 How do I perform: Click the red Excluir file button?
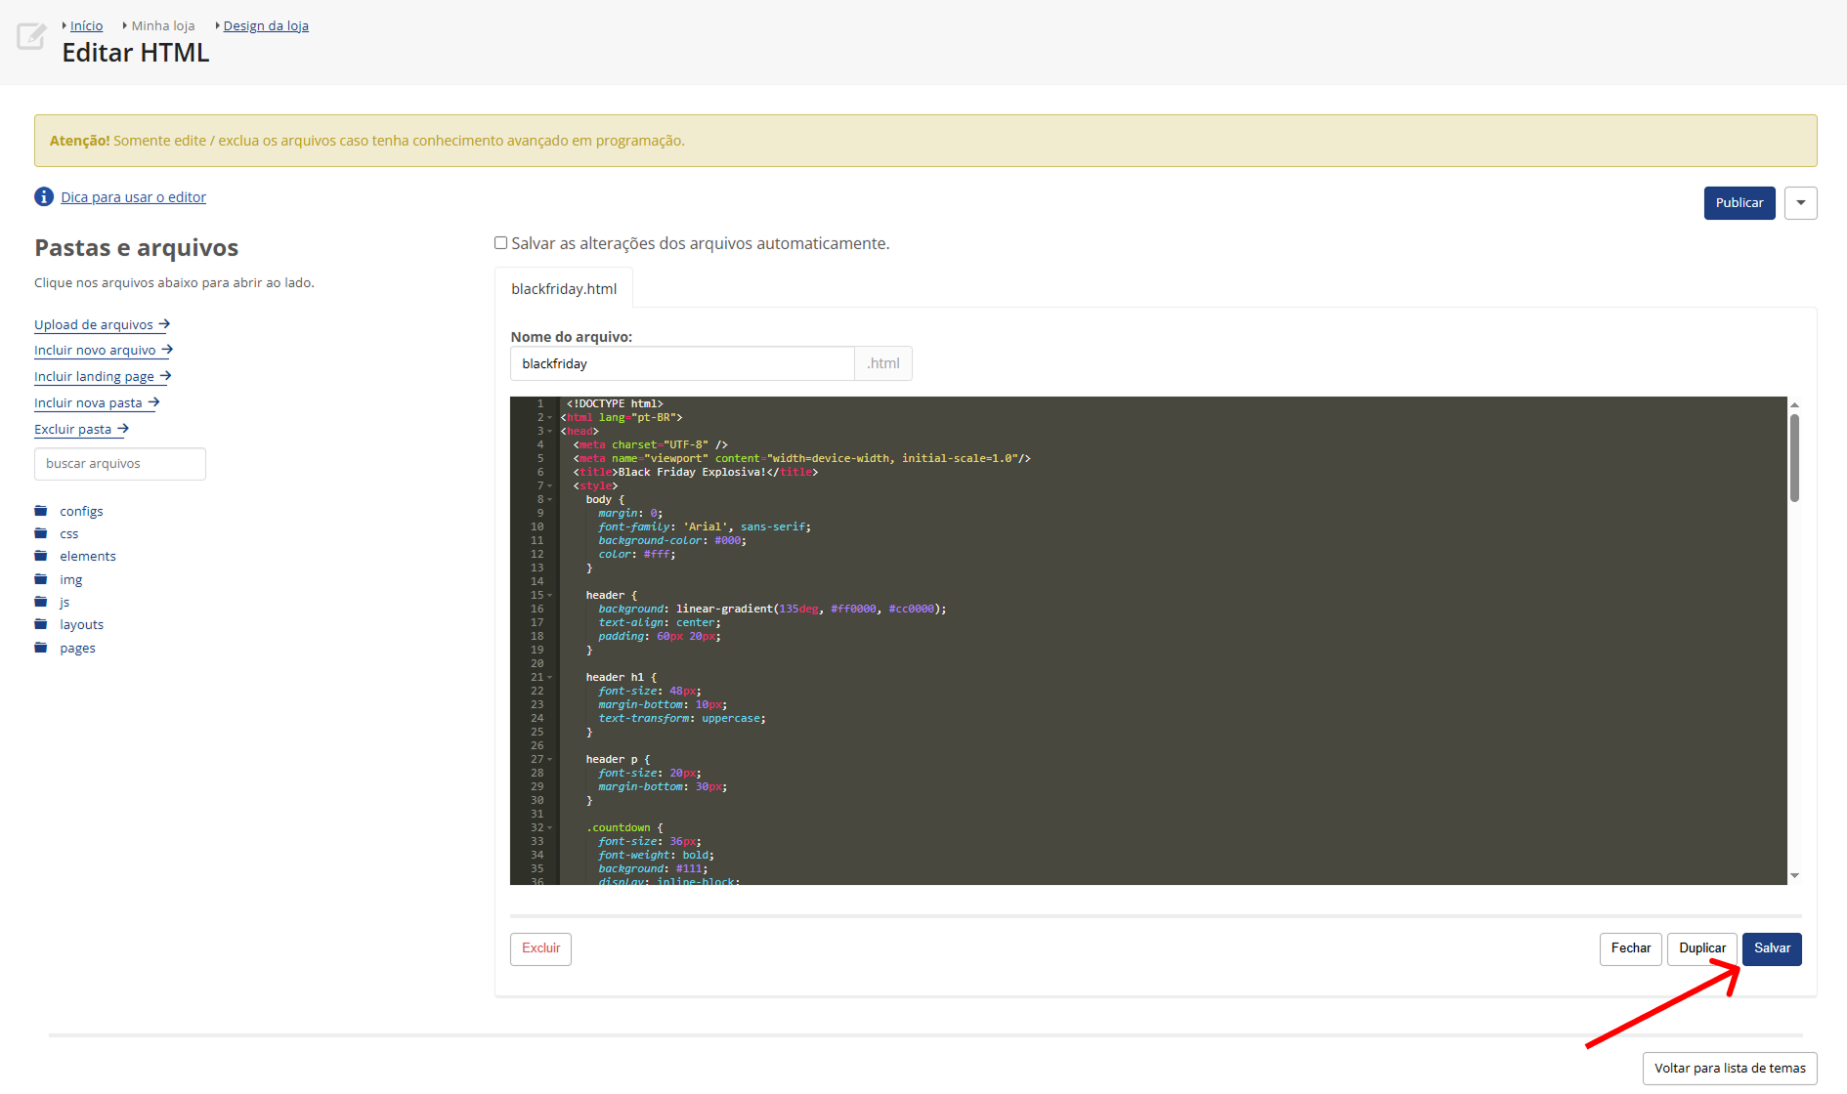tap(540, 948)
